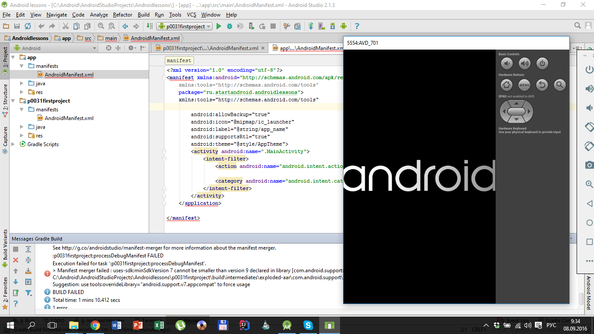Run the app with the green play icon

click(219, 26)
